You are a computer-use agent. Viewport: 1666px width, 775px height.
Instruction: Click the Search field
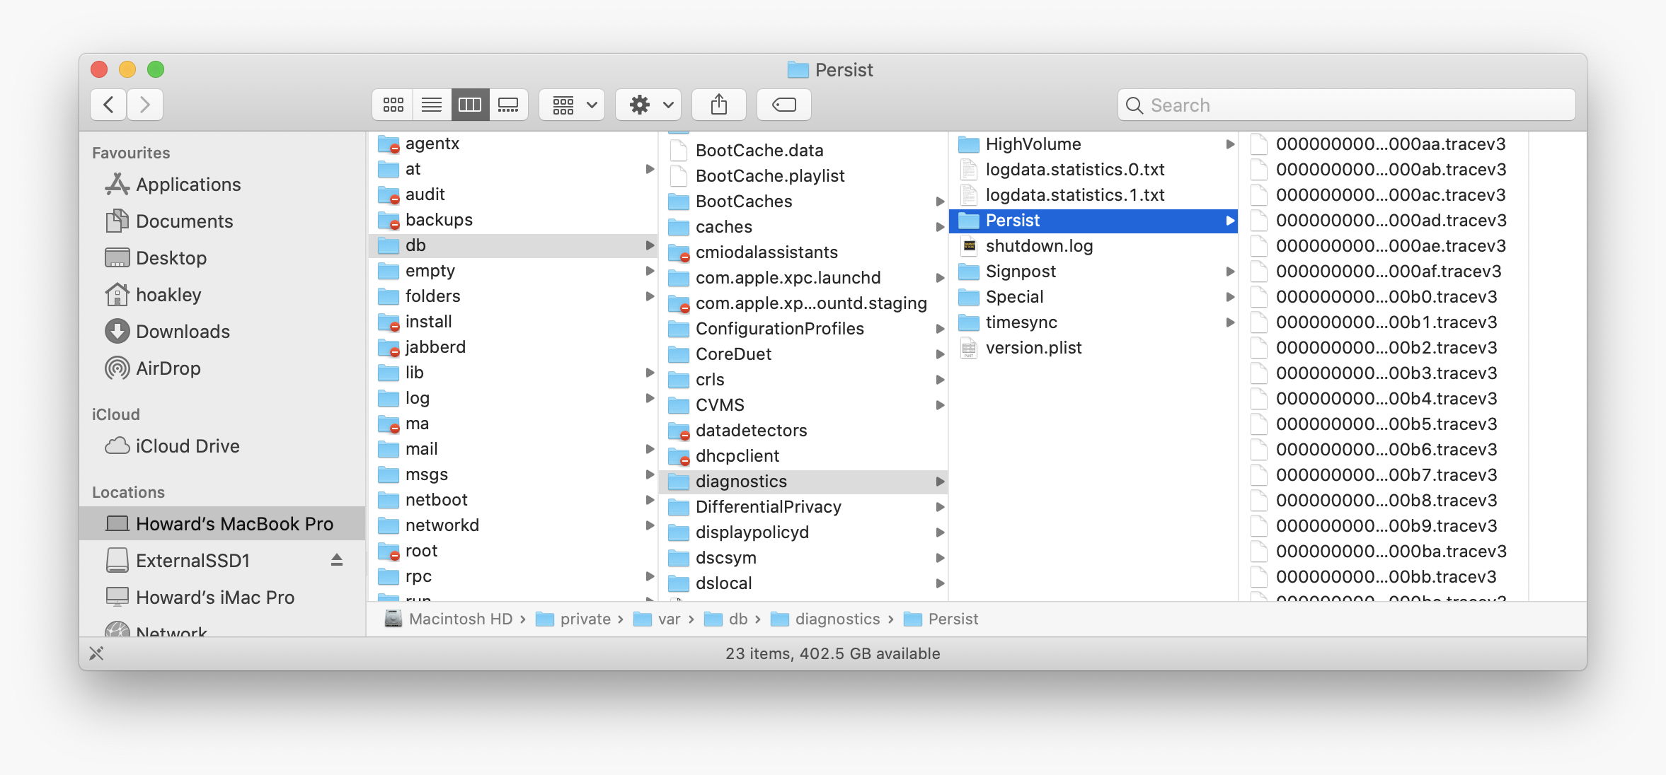pyautogui.click(x=1345, y=105)
